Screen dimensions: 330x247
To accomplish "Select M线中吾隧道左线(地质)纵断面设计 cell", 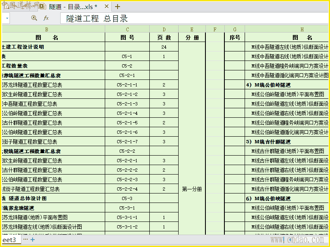I will (x=287, y=47).
